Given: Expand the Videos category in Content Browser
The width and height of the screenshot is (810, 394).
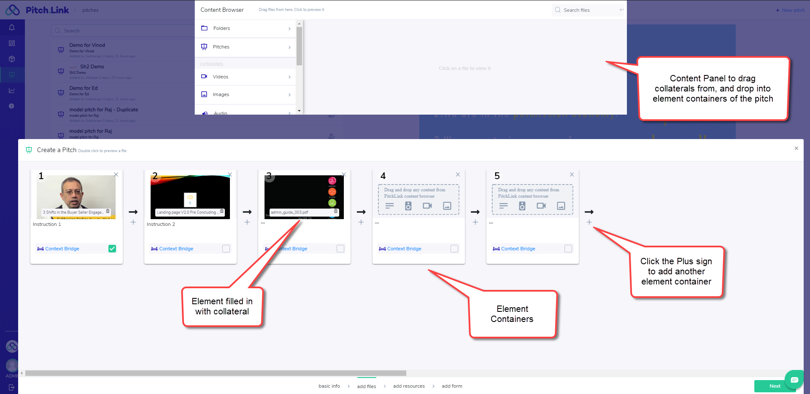Looking at the screenshot, I should (x=246, y=77).
